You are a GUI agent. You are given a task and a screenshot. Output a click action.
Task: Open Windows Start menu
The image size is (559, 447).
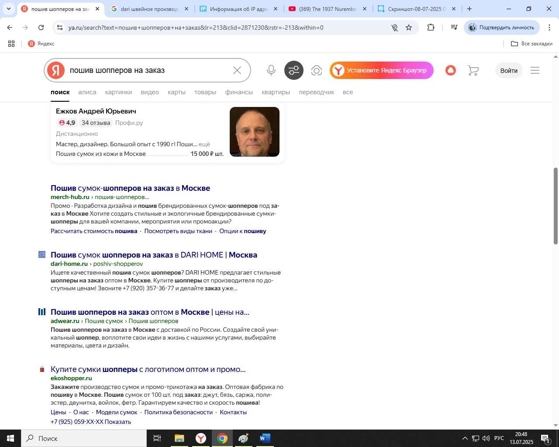pos(10,438)
